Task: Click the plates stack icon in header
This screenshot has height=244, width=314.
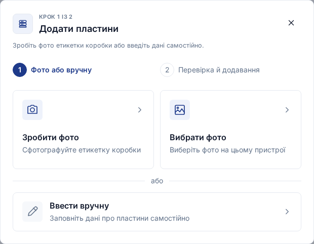Action: (x=23, y=24)
